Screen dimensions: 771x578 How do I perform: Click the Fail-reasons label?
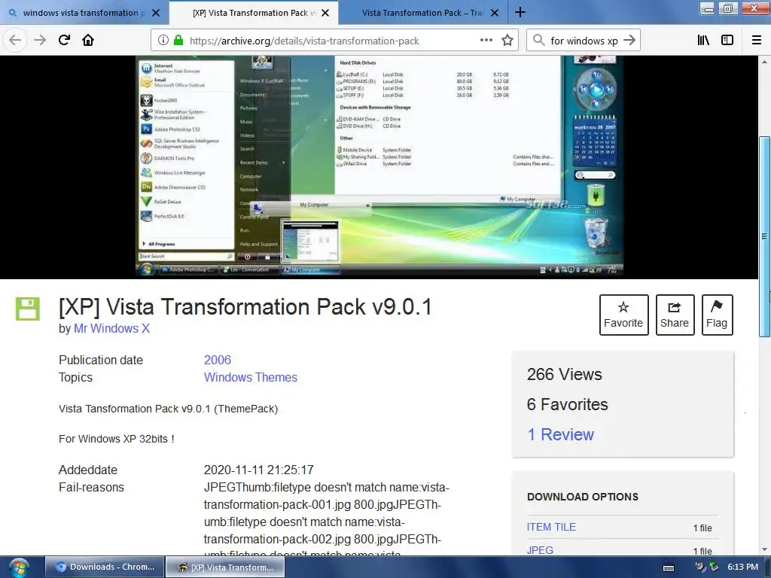click(91, 487)
